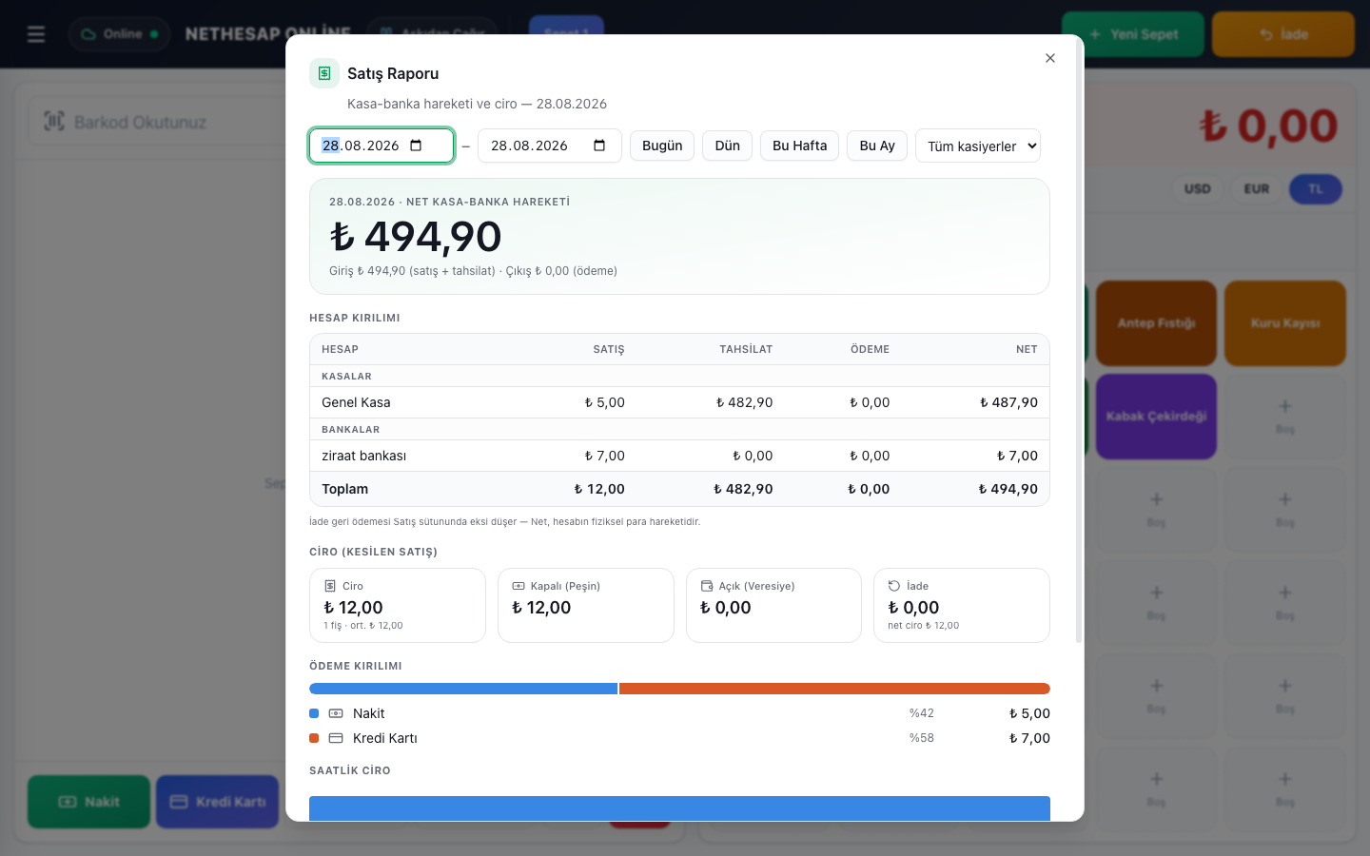Click the ziraat bankası row name

pyautogui.click(x=363, y=456)
